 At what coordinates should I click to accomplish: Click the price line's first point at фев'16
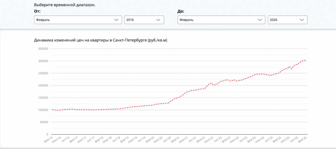pyautogui.click(x=52, y=110)
